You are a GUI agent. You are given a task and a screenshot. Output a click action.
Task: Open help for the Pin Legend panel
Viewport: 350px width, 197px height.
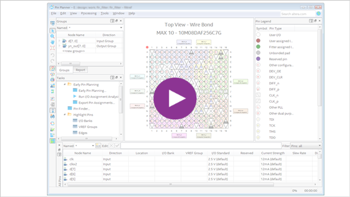click(x=311, y=21)
